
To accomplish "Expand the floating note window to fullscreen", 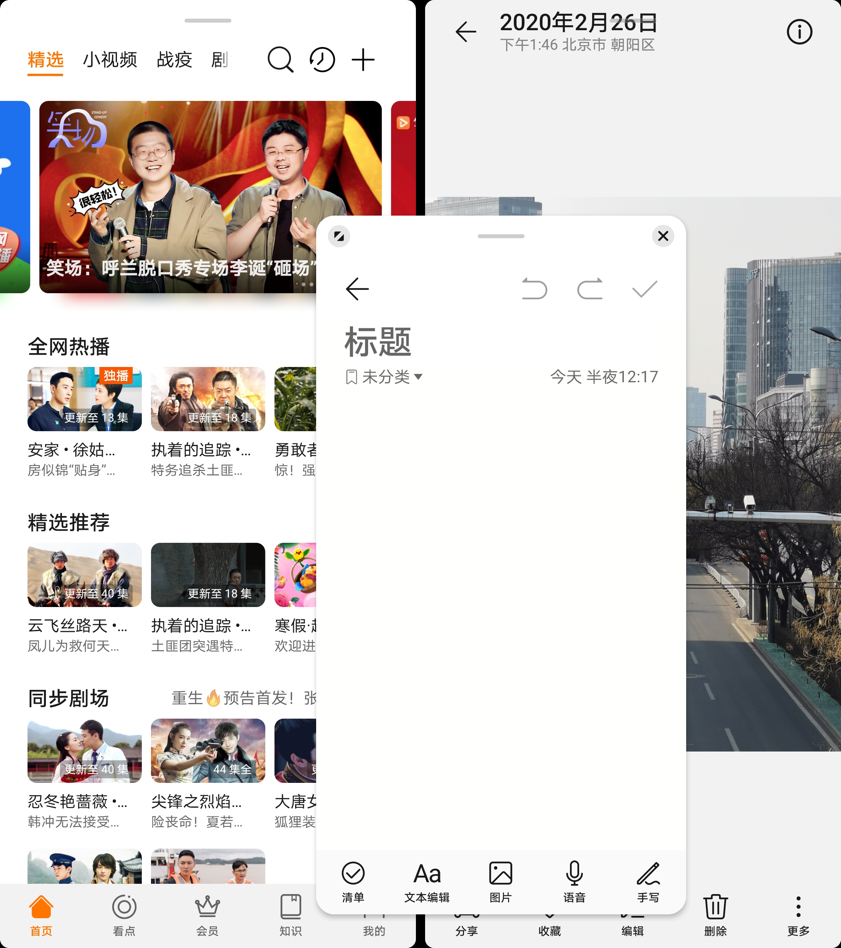I will (339, 236).
